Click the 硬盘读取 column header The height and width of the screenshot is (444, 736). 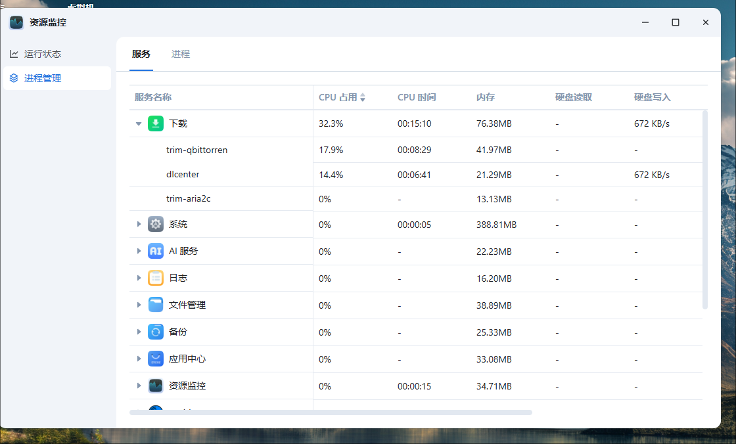[574, 97]
